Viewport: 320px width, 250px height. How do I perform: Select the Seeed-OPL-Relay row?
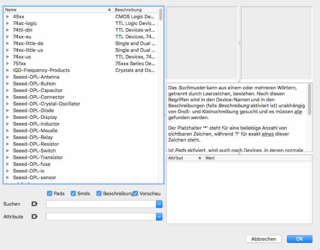81,137
